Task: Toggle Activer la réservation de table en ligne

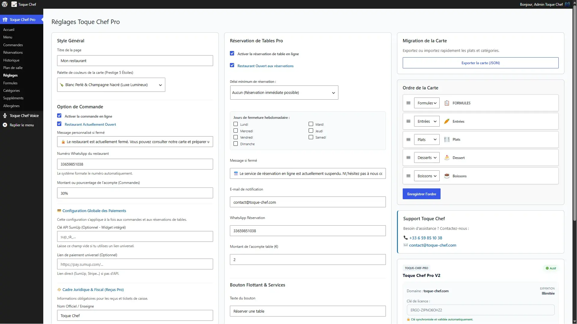Action: [x=232, y=54]
